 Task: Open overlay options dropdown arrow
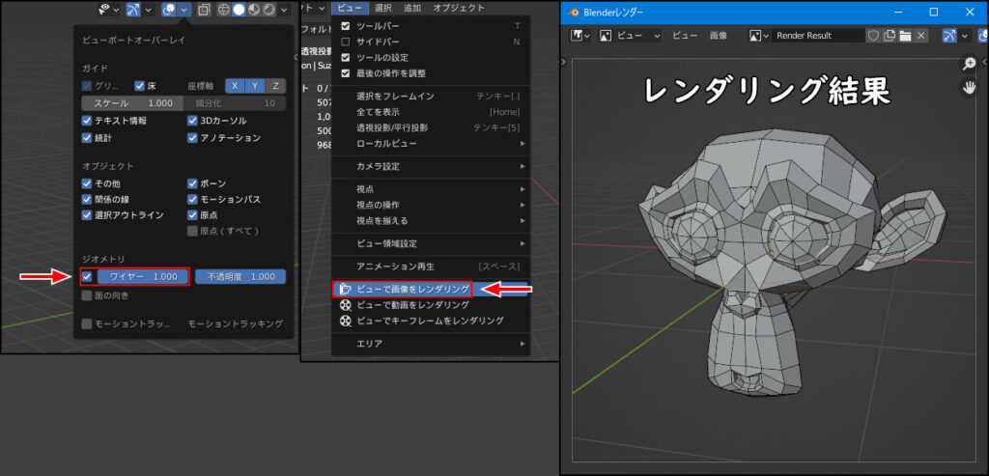click(x=184, y=9)
